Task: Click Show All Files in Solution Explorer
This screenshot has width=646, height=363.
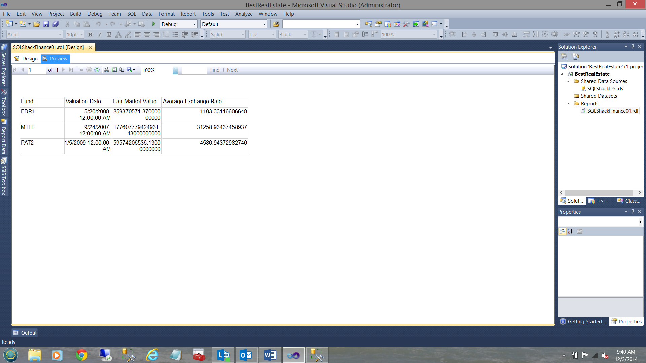Action: point(576,56)
